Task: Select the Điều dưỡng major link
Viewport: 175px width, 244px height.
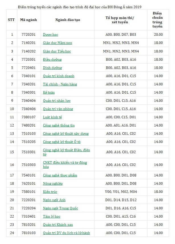Action: (x=52, y=60)
